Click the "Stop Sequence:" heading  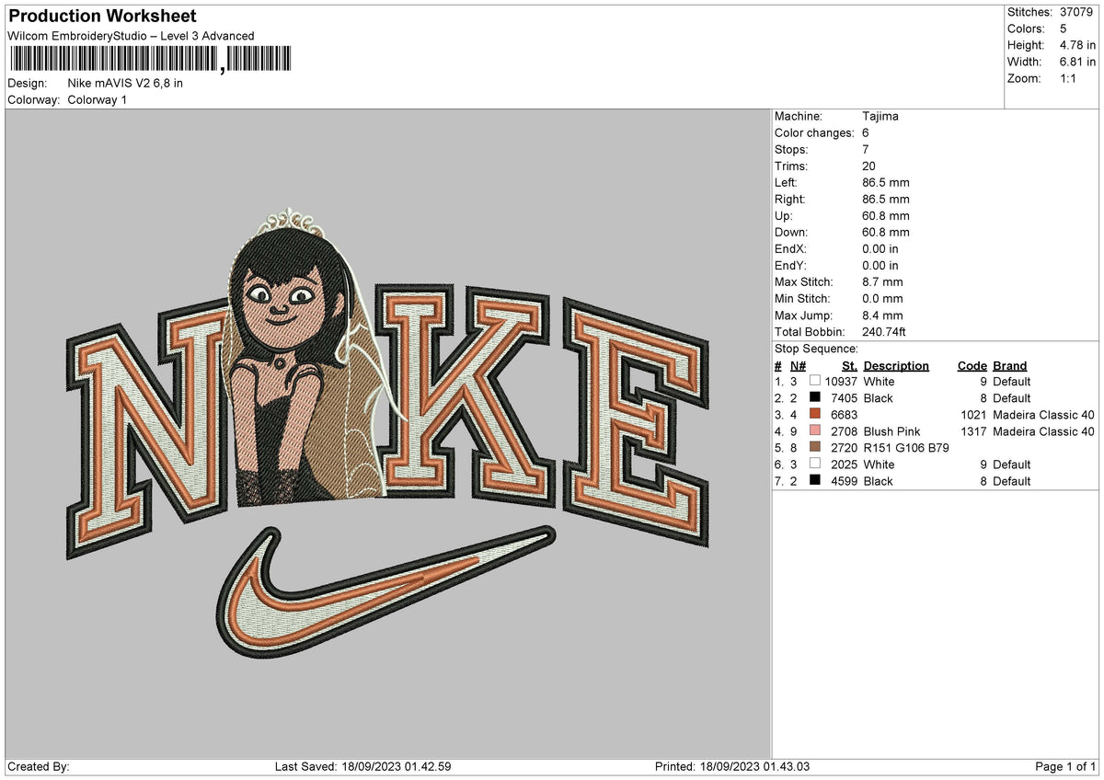[x=816, y=349]
